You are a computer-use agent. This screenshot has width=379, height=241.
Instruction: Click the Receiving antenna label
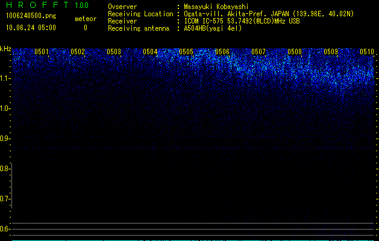pos(139,28)
